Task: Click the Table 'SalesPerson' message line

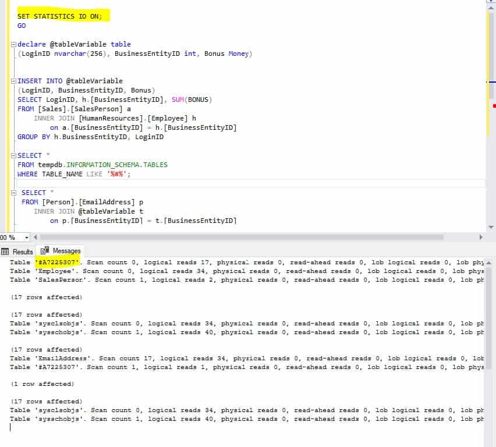Action: click(247, 280)
